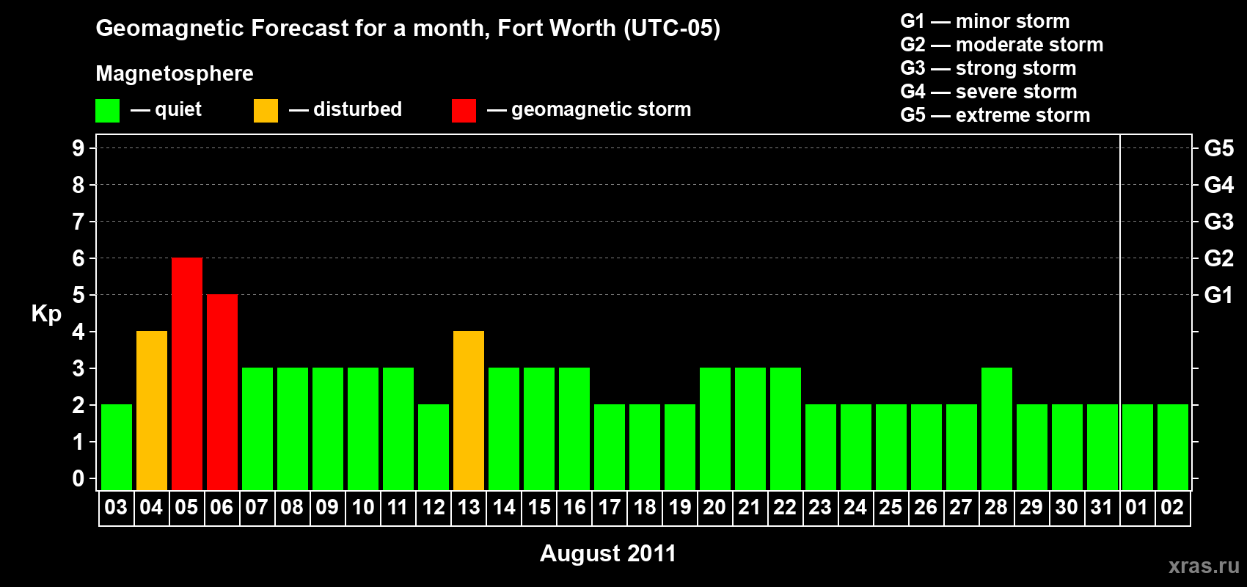The width and height of the screenshot is (1247, 587).
Task: Select the green bar for day 28
Action: coord(997,429)
